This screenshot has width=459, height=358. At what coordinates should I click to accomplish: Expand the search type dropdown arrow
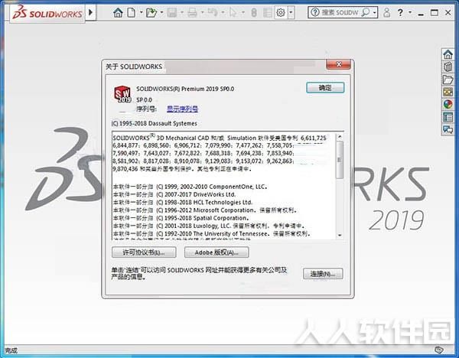374,12
